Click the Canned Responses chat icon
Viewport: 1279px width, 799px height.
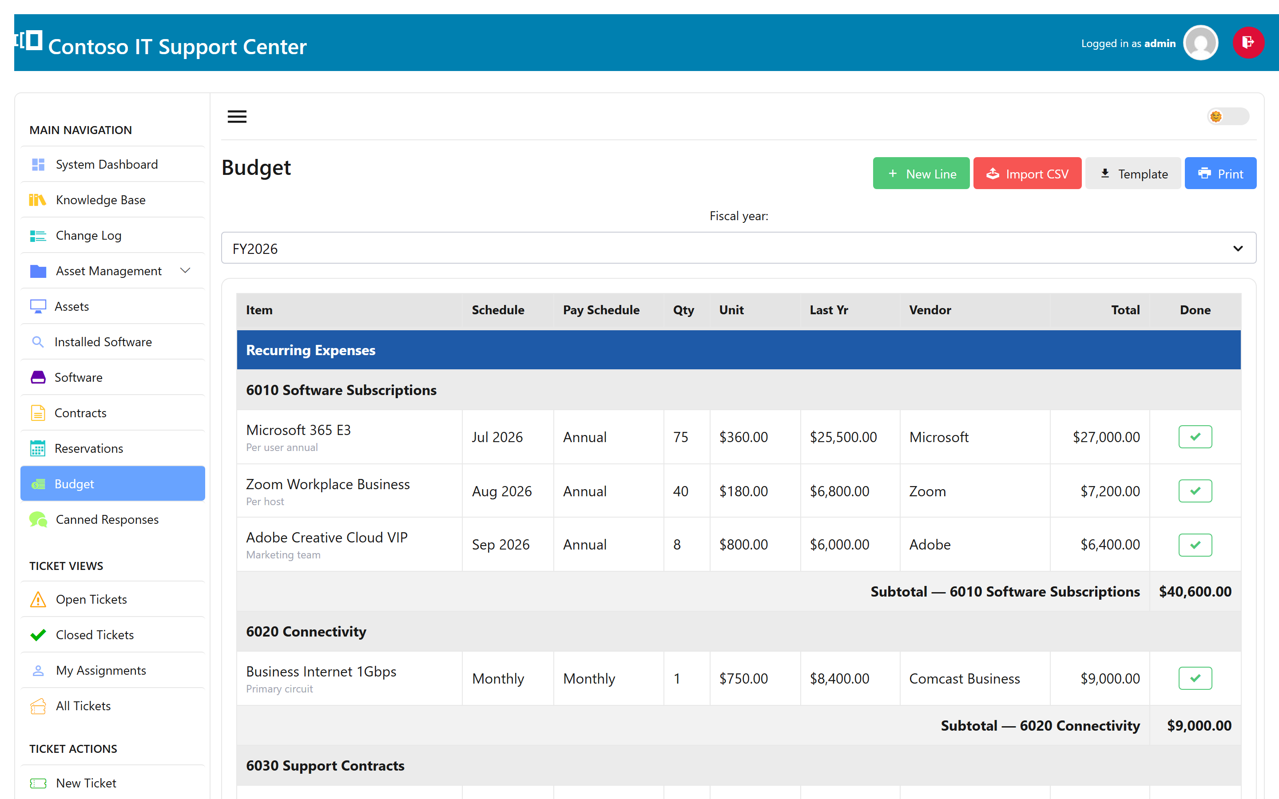click(38, 519)
